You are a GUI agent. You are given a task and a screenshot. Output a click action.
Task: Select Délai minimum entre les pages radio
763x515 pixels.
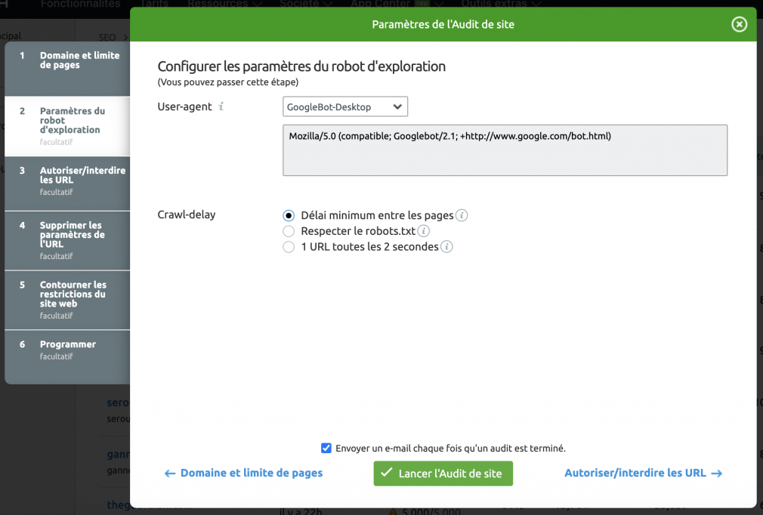click(x=289, y=215)
